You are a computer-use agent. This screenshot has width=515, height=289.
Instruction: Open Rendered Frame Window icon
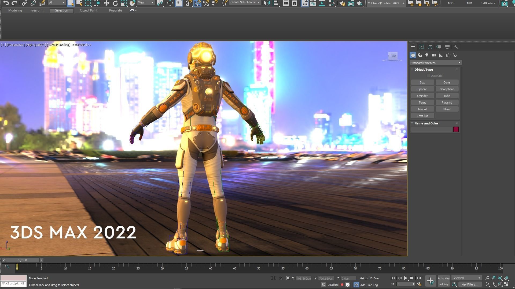tap(351, 3)
